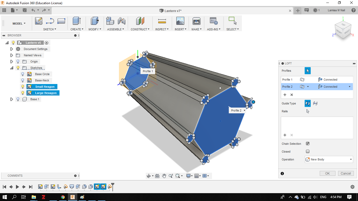Toggle visibility bulb for the Base Circle sketch
This screenshot has width=358, height=201.
(23, 74)
